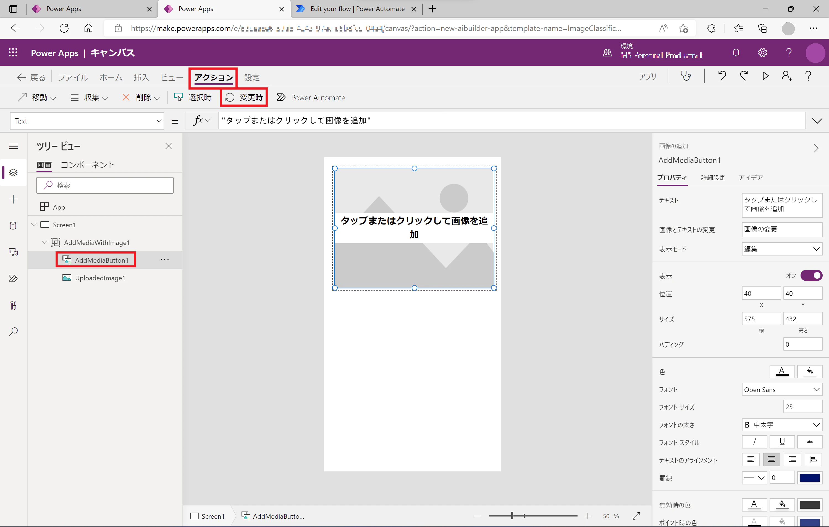Open the Tree view layers icon in sidebar
This screenshot has width=829, height=527.
tap(13, 172)
